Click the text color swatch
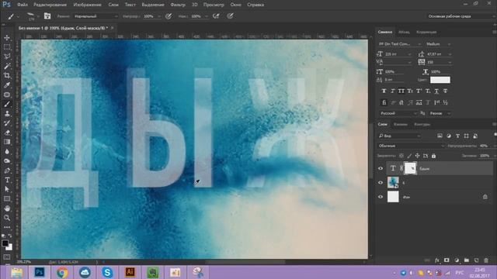This screenshot has width=497, height=279. (440, 80)
